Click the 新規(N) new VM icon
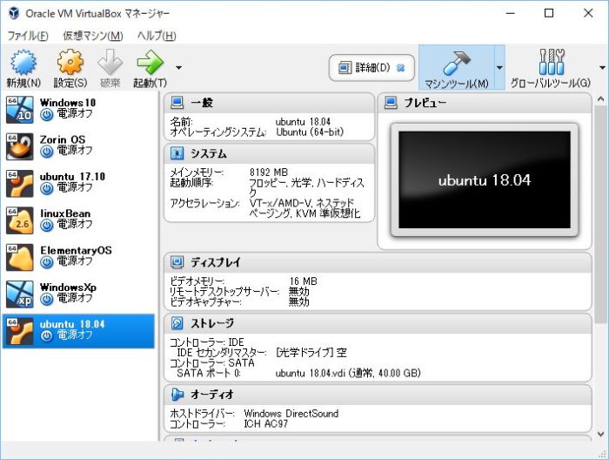609x460 pixels. pyautogui.click(x=23, y=64)
